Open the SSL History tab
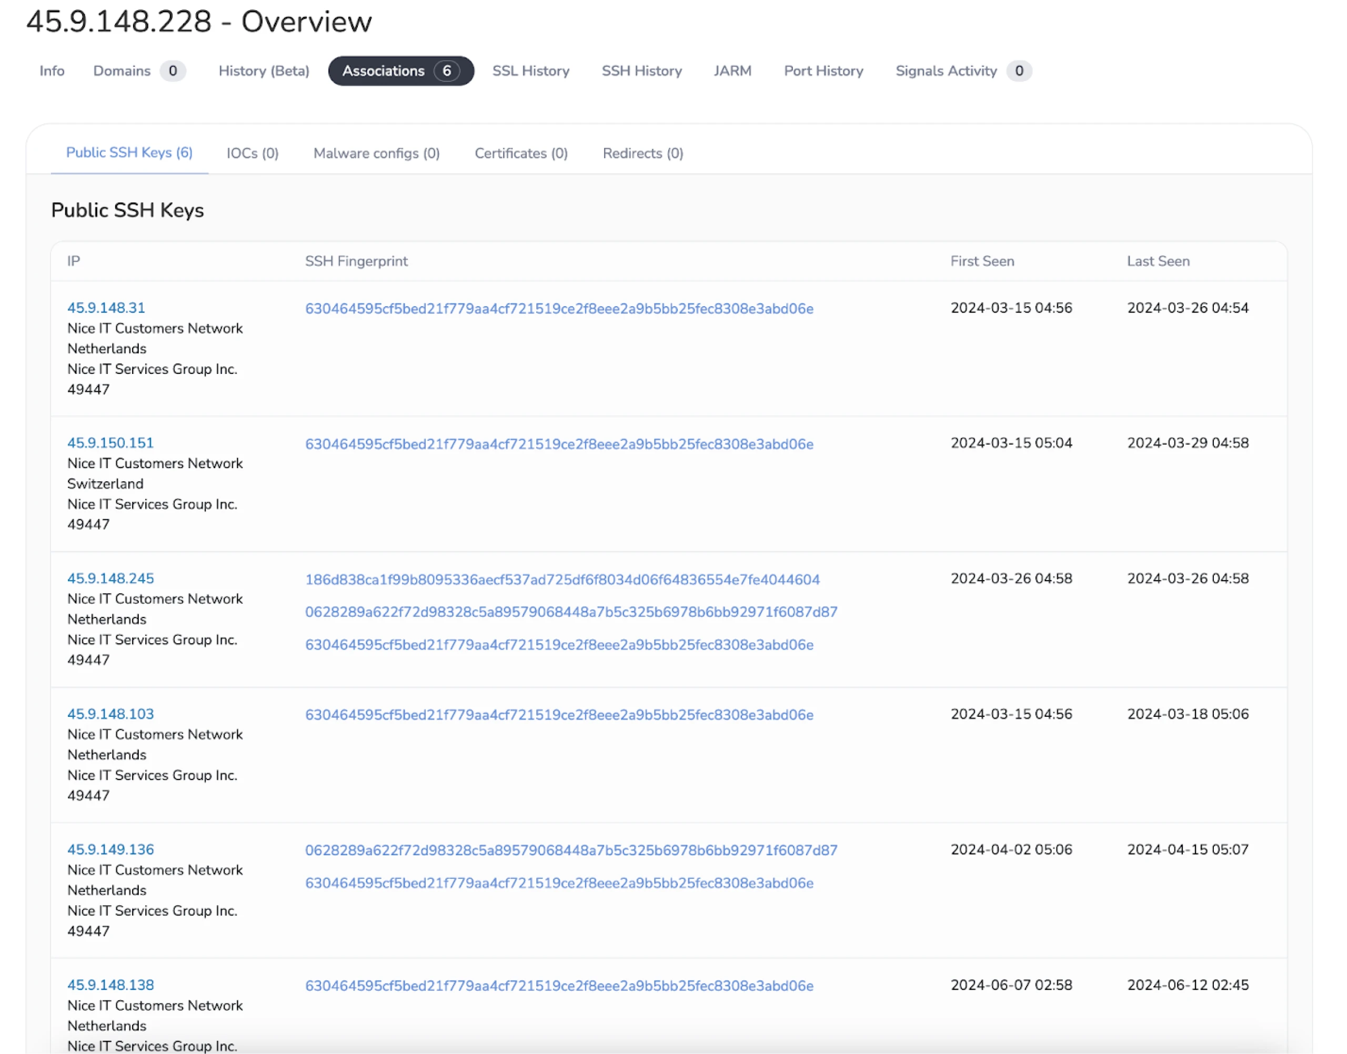 (531, 71)
